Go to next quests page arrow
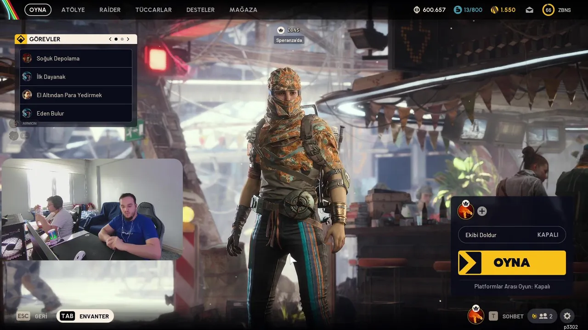This screenshot has width=588, height=330. 128,39
